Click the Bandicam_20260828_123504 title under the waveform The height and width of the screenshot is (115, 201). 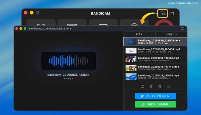68,75
